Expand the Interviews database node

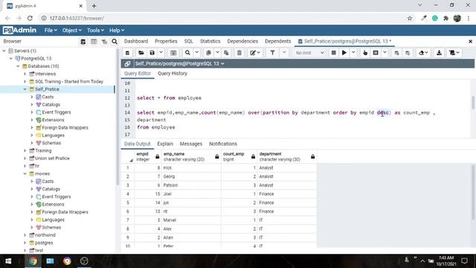25,74
